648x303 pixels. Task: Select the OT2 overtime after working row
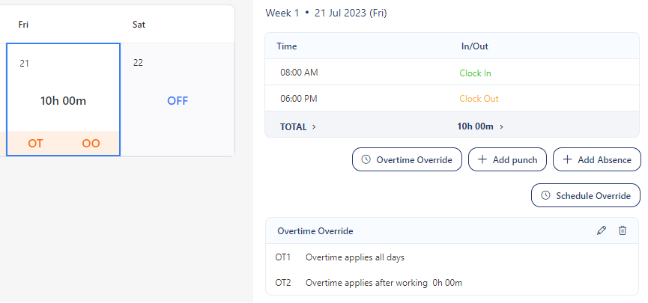coord(451,283)
